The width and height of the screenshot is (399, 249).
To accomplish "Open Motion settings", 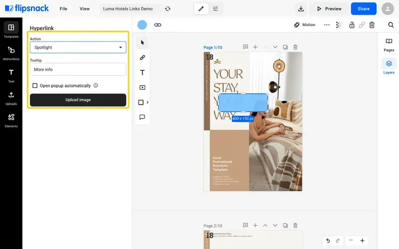I will point(305,25).
